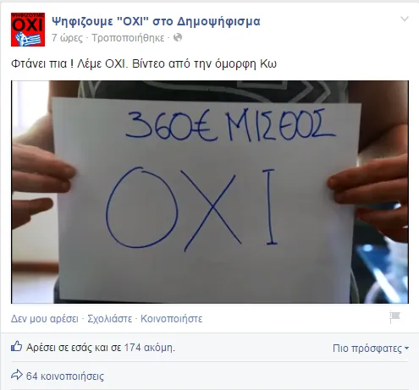The image size is (419, 390).
Task: View the 64 κοινοποιήσεις shares list
Action: (65, 376)
